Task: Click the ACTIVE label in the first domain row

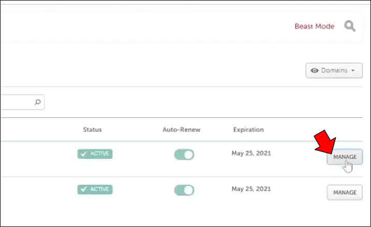Action: (x=100, y=154)
